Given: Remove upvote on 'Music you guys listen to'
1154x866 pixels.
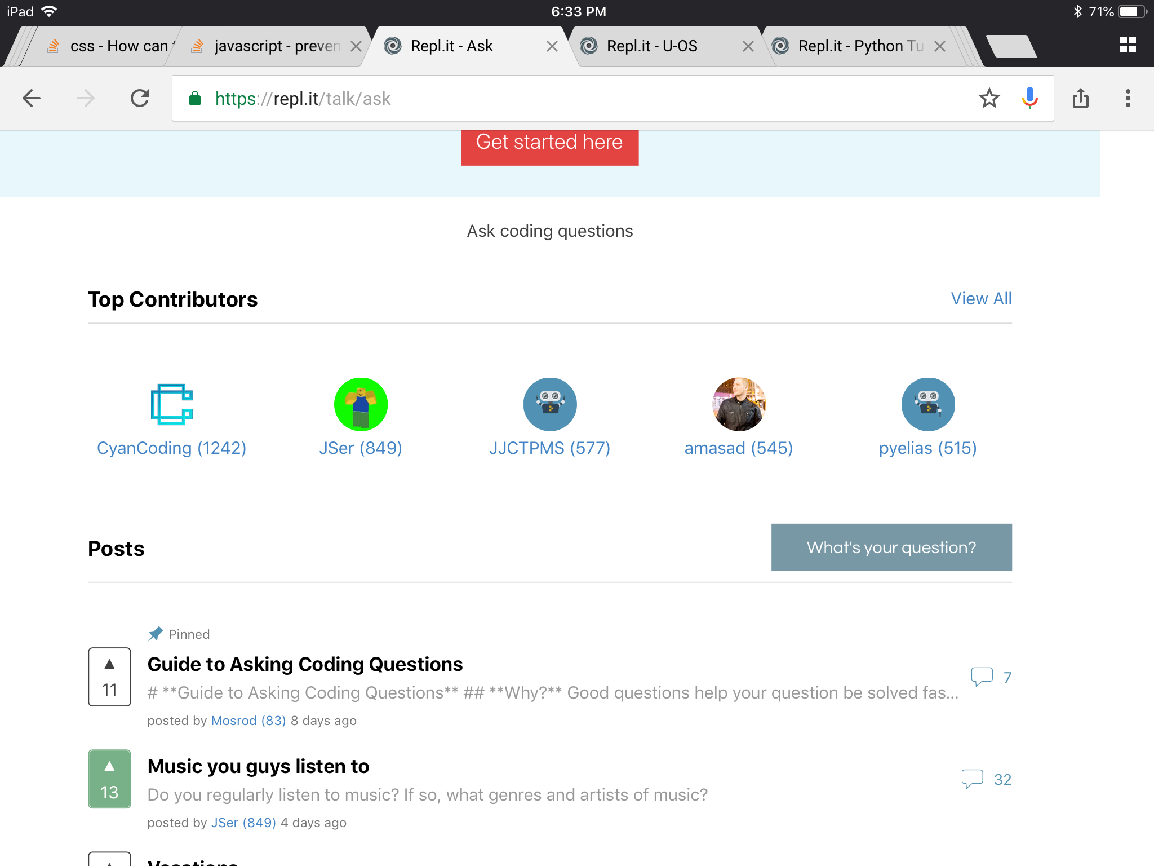Looking at the screenshot, I should coord(109,779).
